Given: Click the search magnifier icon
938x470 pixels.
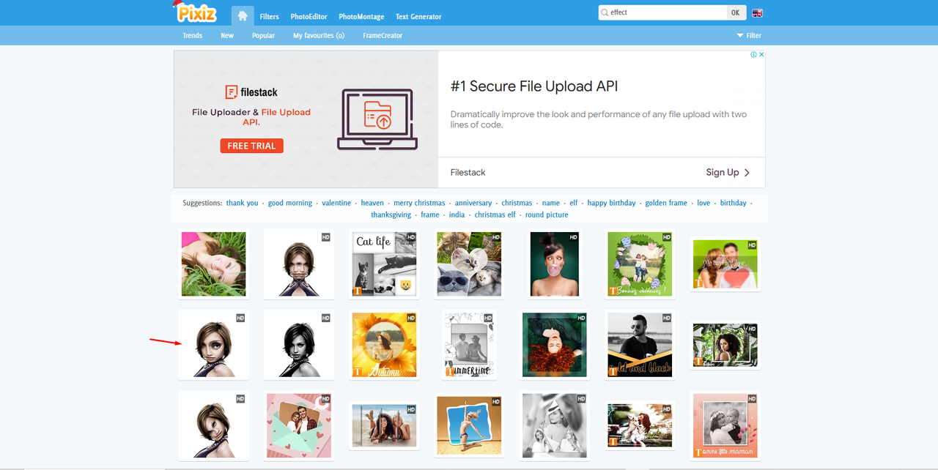Looking at the screenshot, I should (x=605, y=12).
